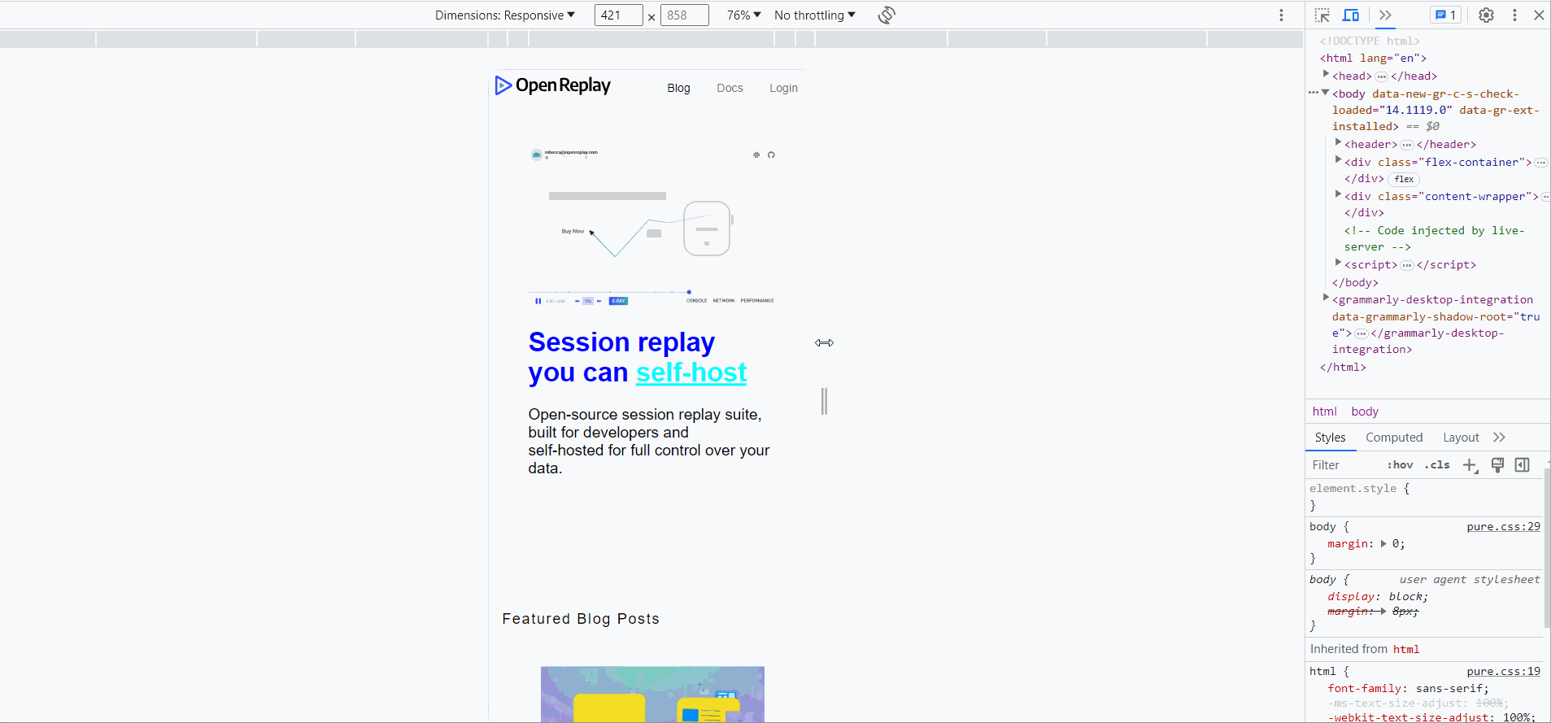Expand the script element node
Viewport: 1551px width, 723px height.
[x=1338, y=264]
